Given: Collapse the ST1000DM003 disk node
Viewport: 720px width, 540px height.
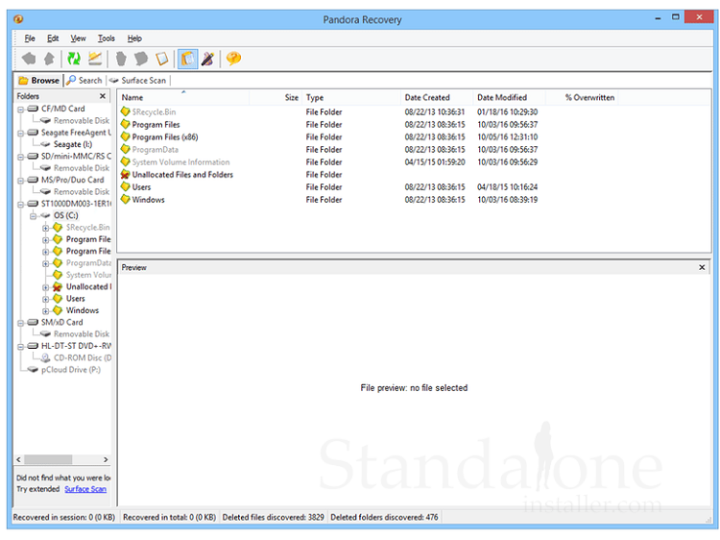Looking at the screenshot, I should click(21, 205).
